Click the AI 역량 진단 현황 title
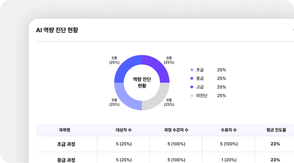 (57, 30)
